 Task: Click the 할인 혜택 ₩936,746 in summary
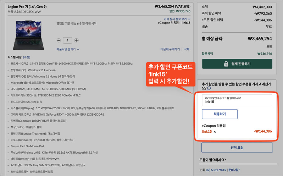click(264, 53)
